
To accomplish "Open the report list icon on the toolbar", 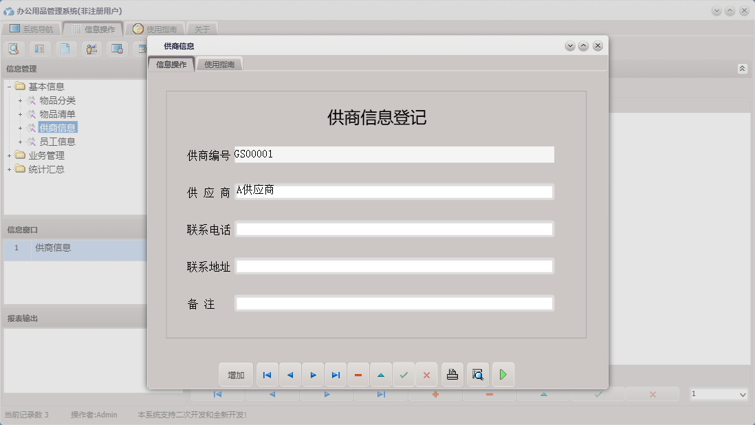I will (39, 49).
